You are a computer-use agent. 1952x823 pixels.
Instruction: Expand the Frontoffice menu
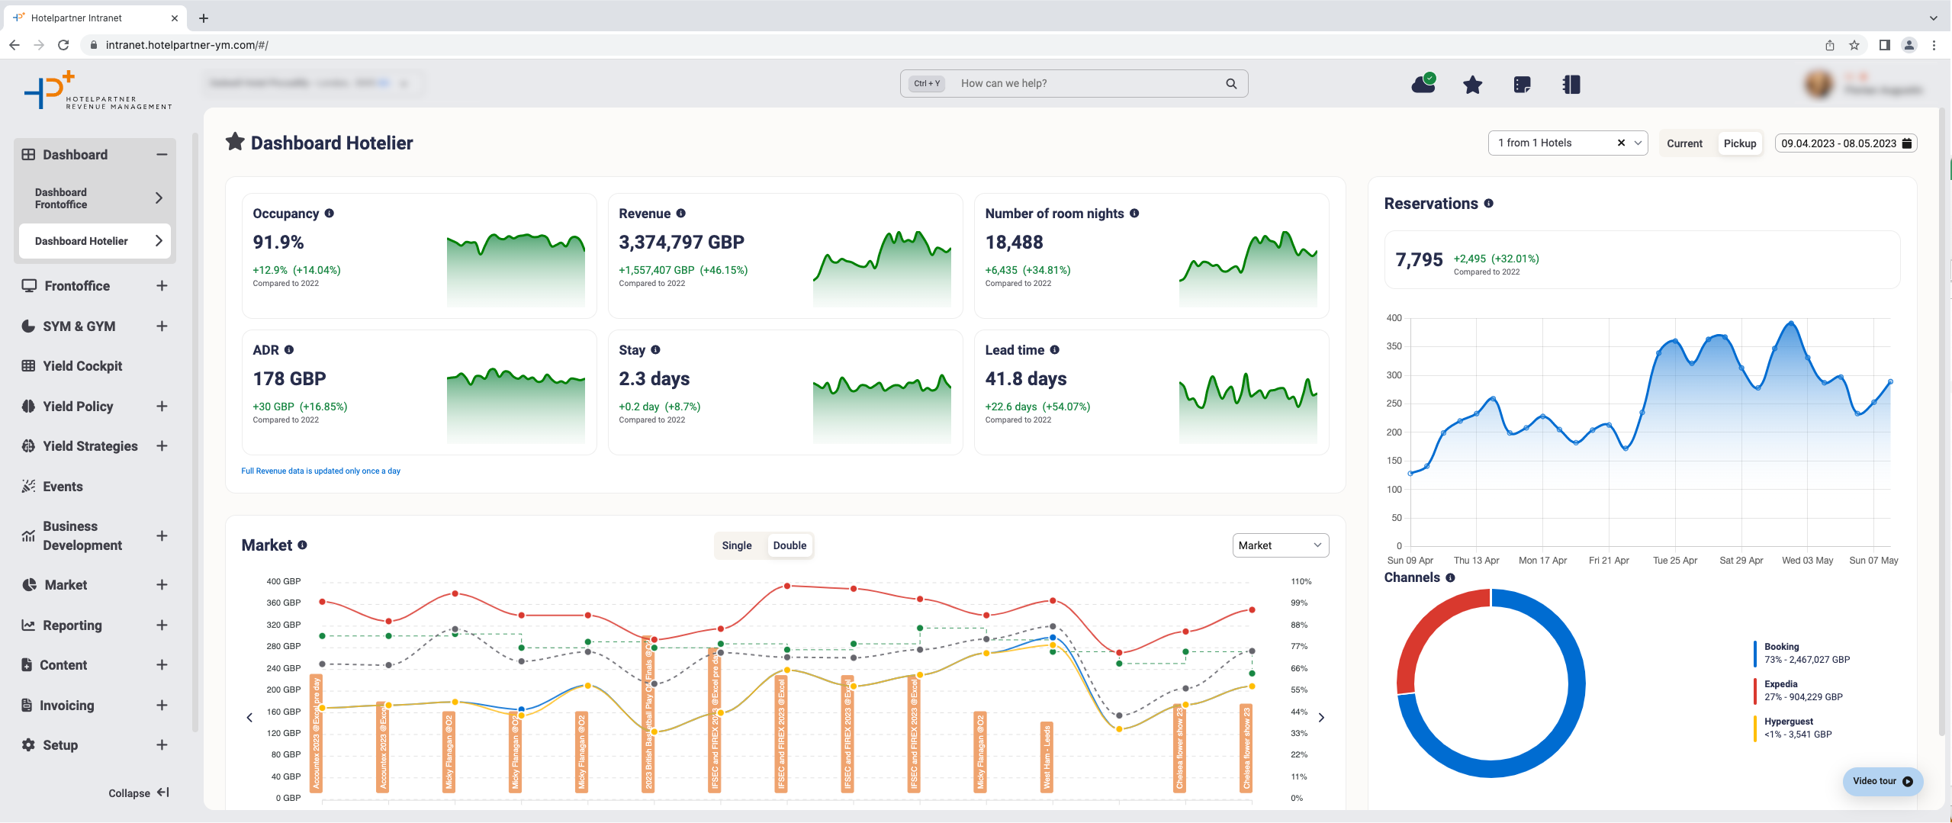coord(162,286)
